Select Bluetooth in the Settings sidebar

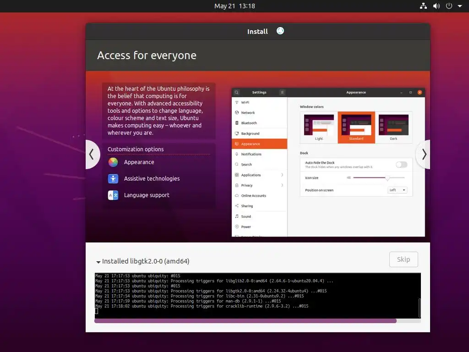[259, 123]
